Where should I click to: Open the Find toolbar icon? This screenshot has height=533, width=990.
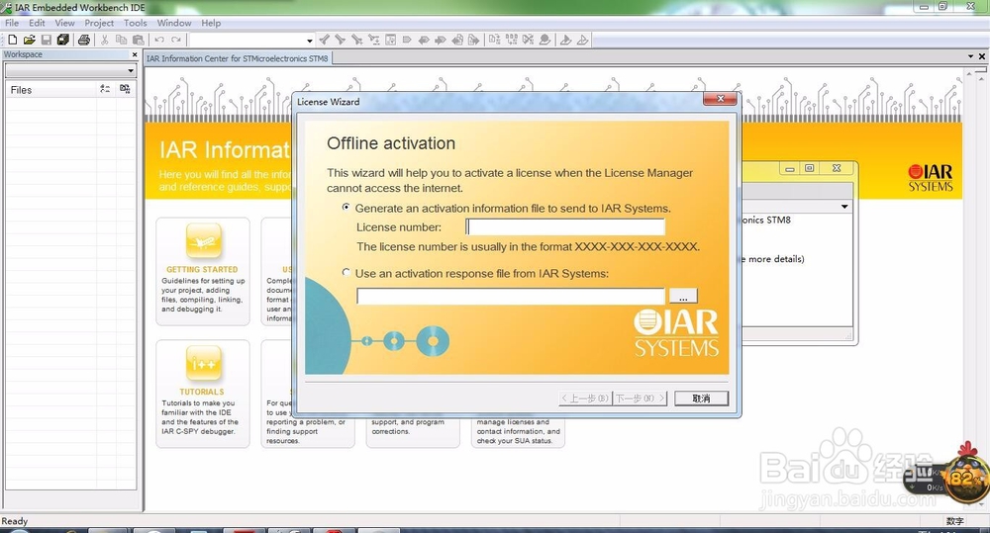(357, 40)
